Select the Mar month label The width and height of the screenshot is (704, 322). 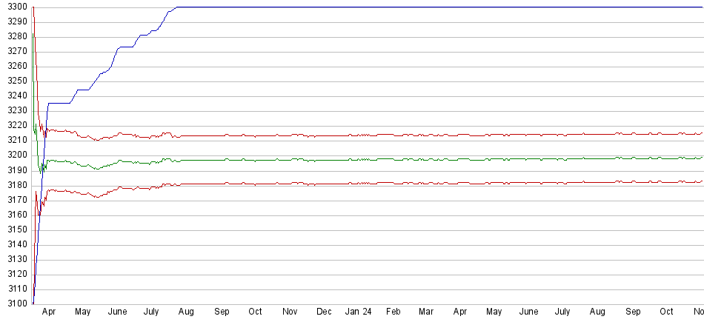tap(426, 312)
